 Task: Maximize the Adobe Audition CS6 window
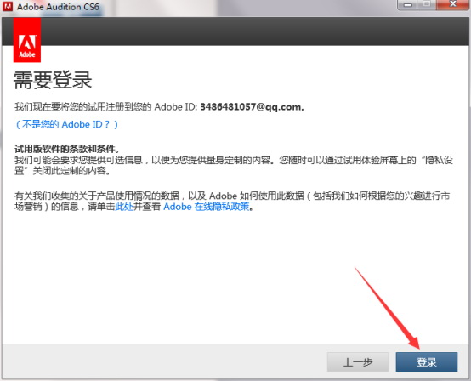coord(426,5)
